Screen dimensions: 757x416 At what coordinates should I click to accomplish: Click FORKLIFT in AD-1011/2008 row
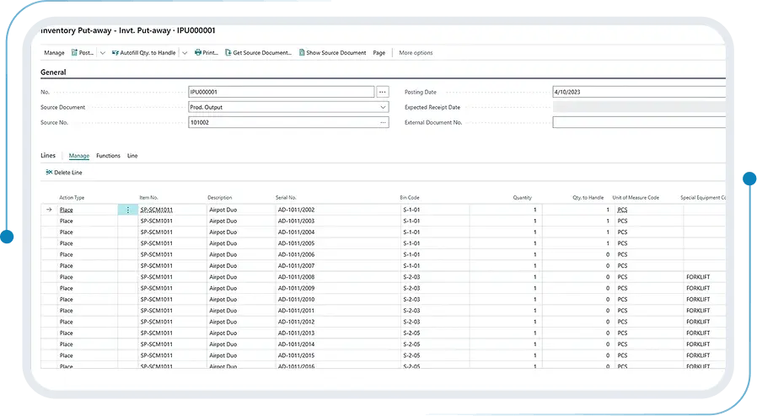[x=698, y=277]
